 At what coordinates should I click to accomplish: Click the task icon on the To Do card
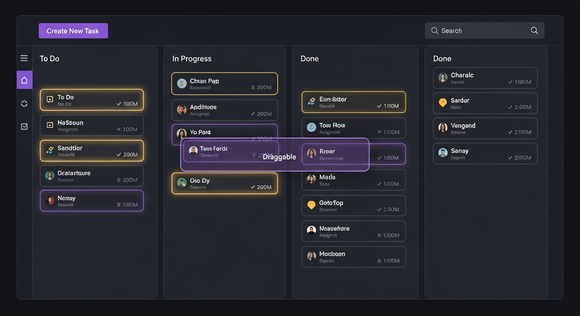(x=50, y=100)
